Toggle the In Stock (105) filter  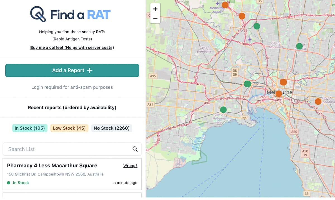point(30,128)
